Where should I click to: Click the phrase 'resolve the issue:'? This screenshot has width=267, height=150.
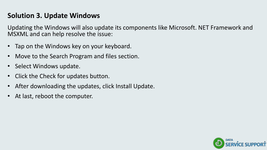[x=89, y=34]
